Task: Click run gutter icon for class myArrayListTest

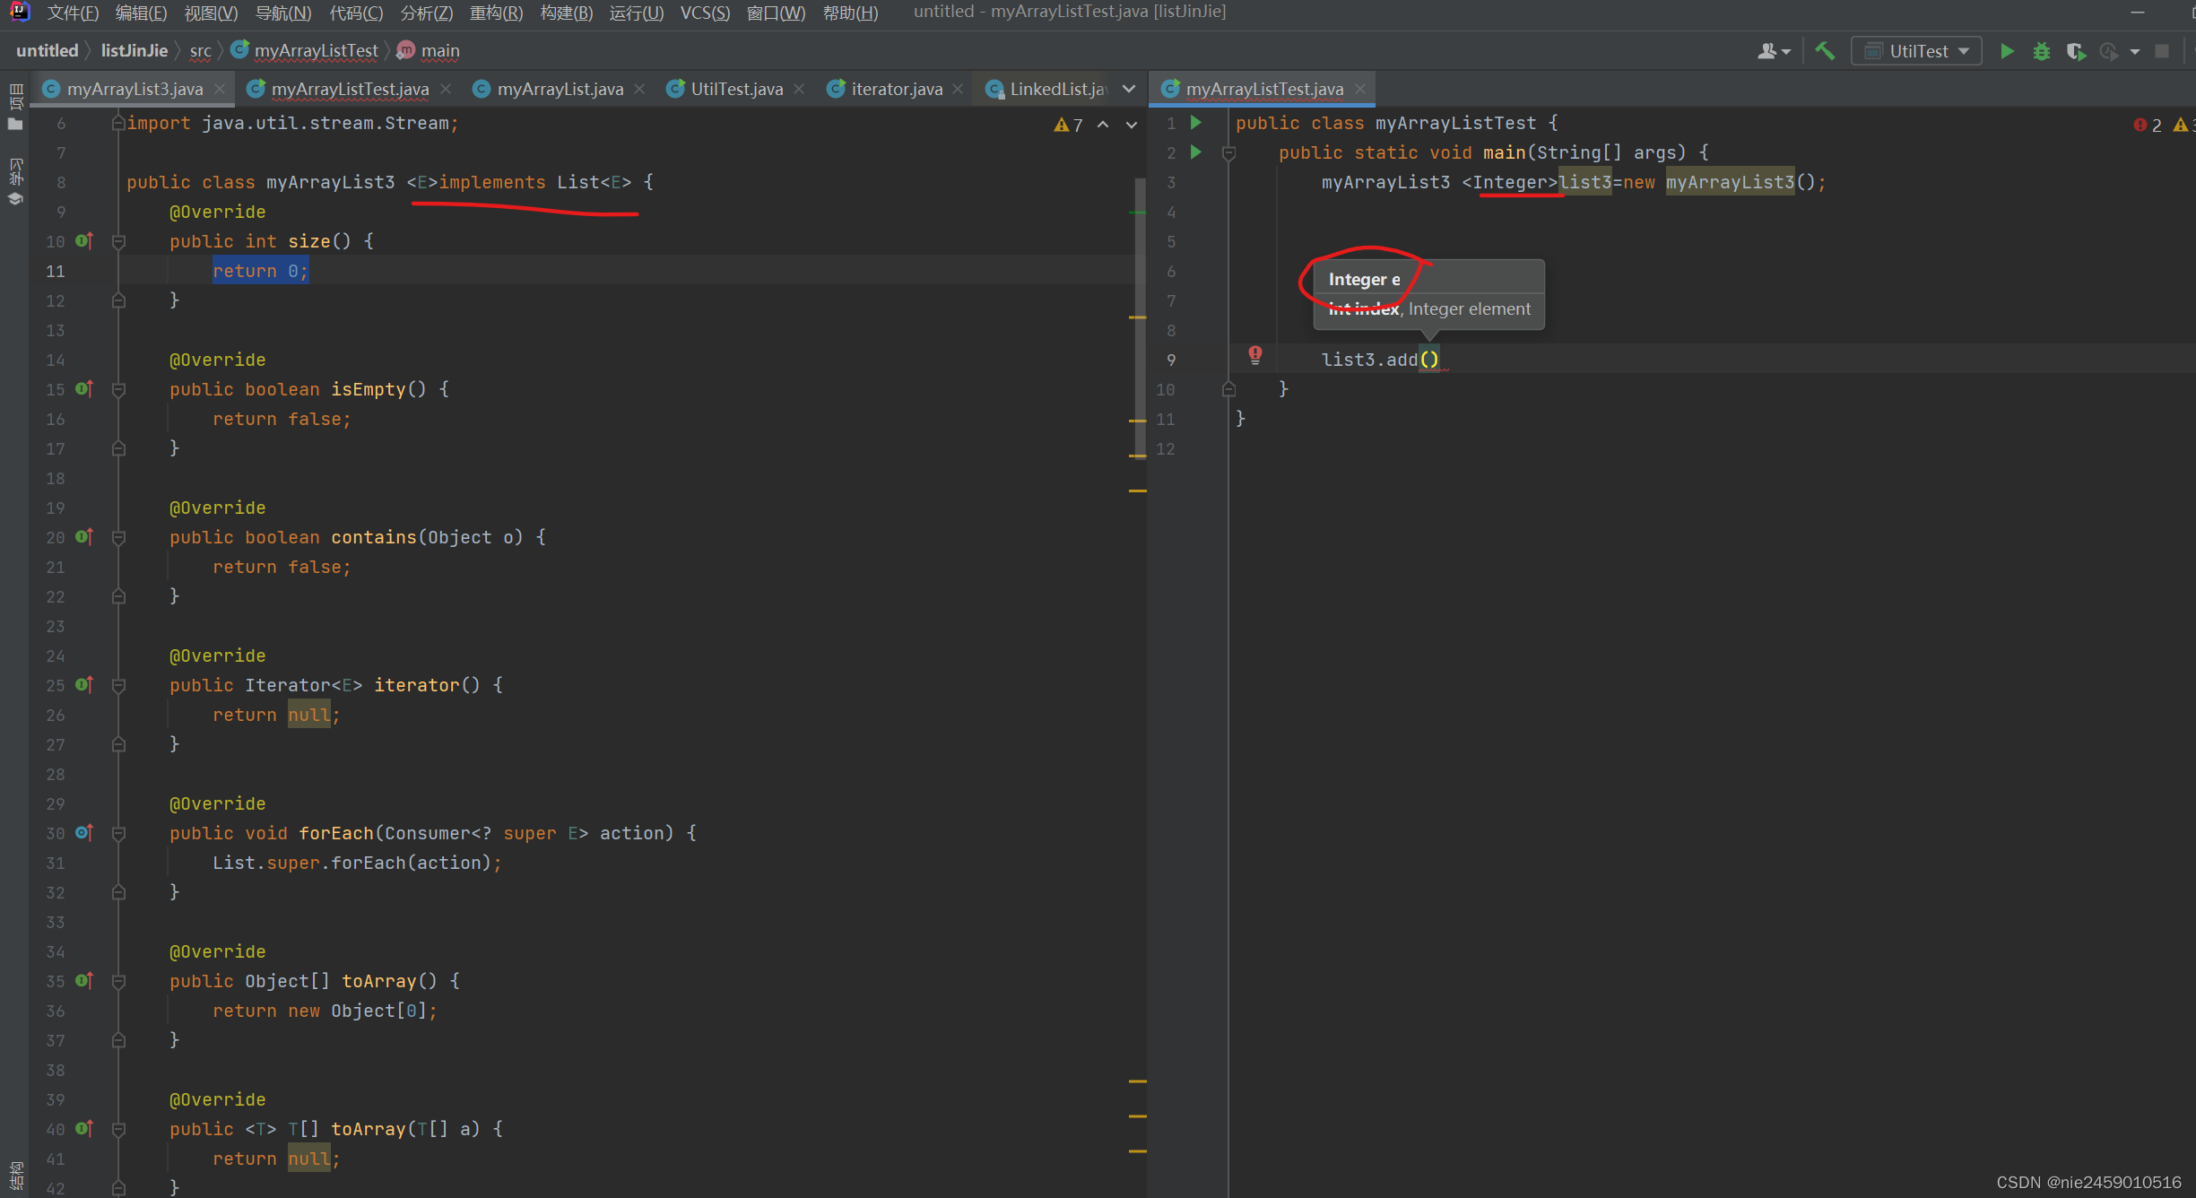Action: (1196, 123)
